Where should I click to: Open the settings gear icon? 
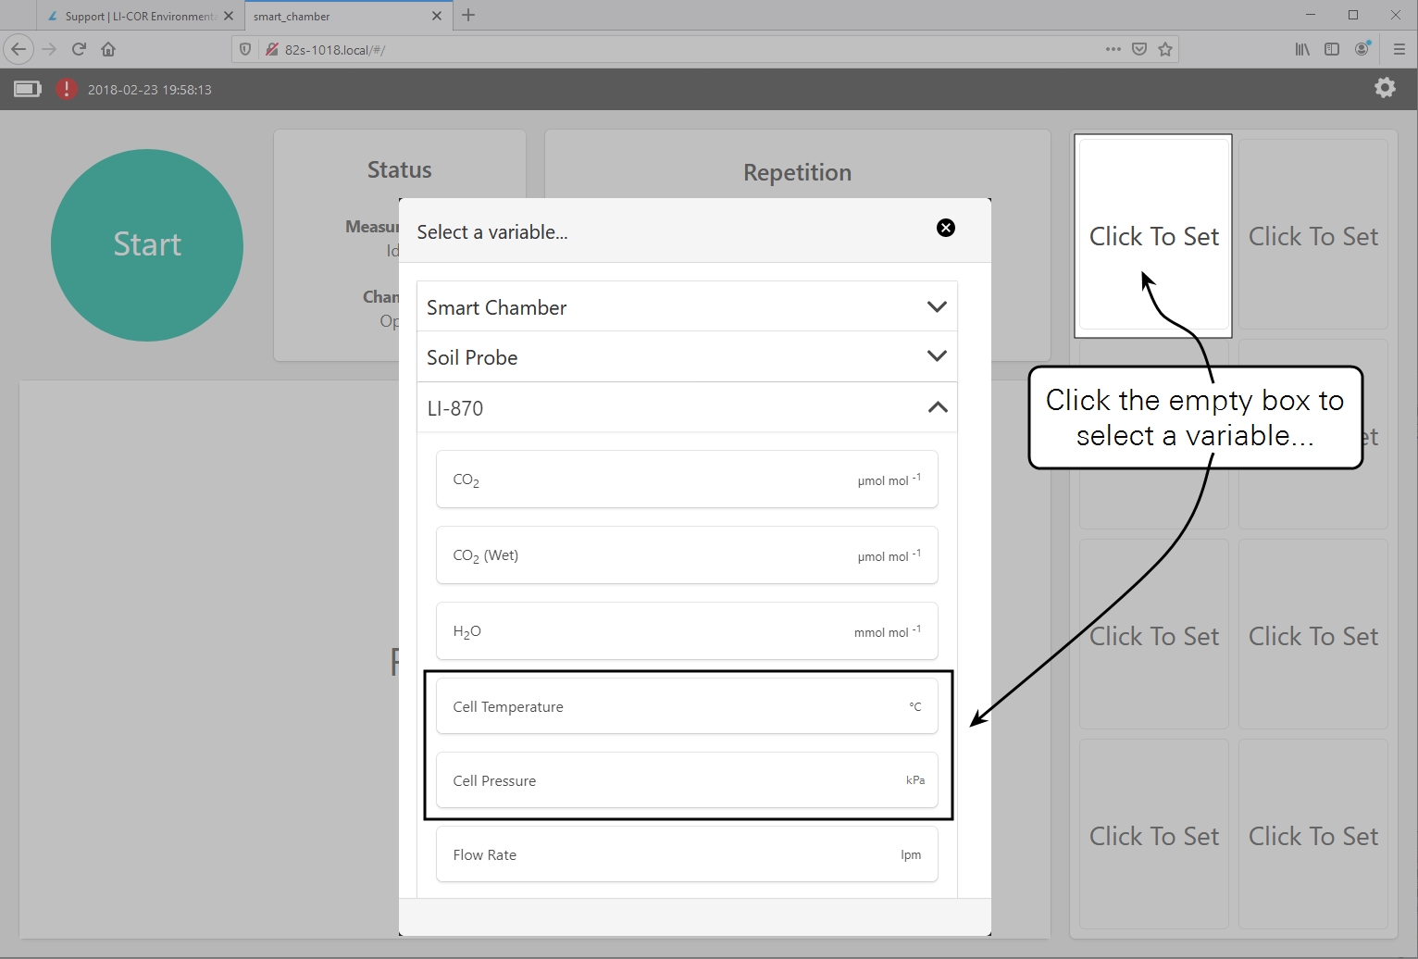tap(1384, 88)
